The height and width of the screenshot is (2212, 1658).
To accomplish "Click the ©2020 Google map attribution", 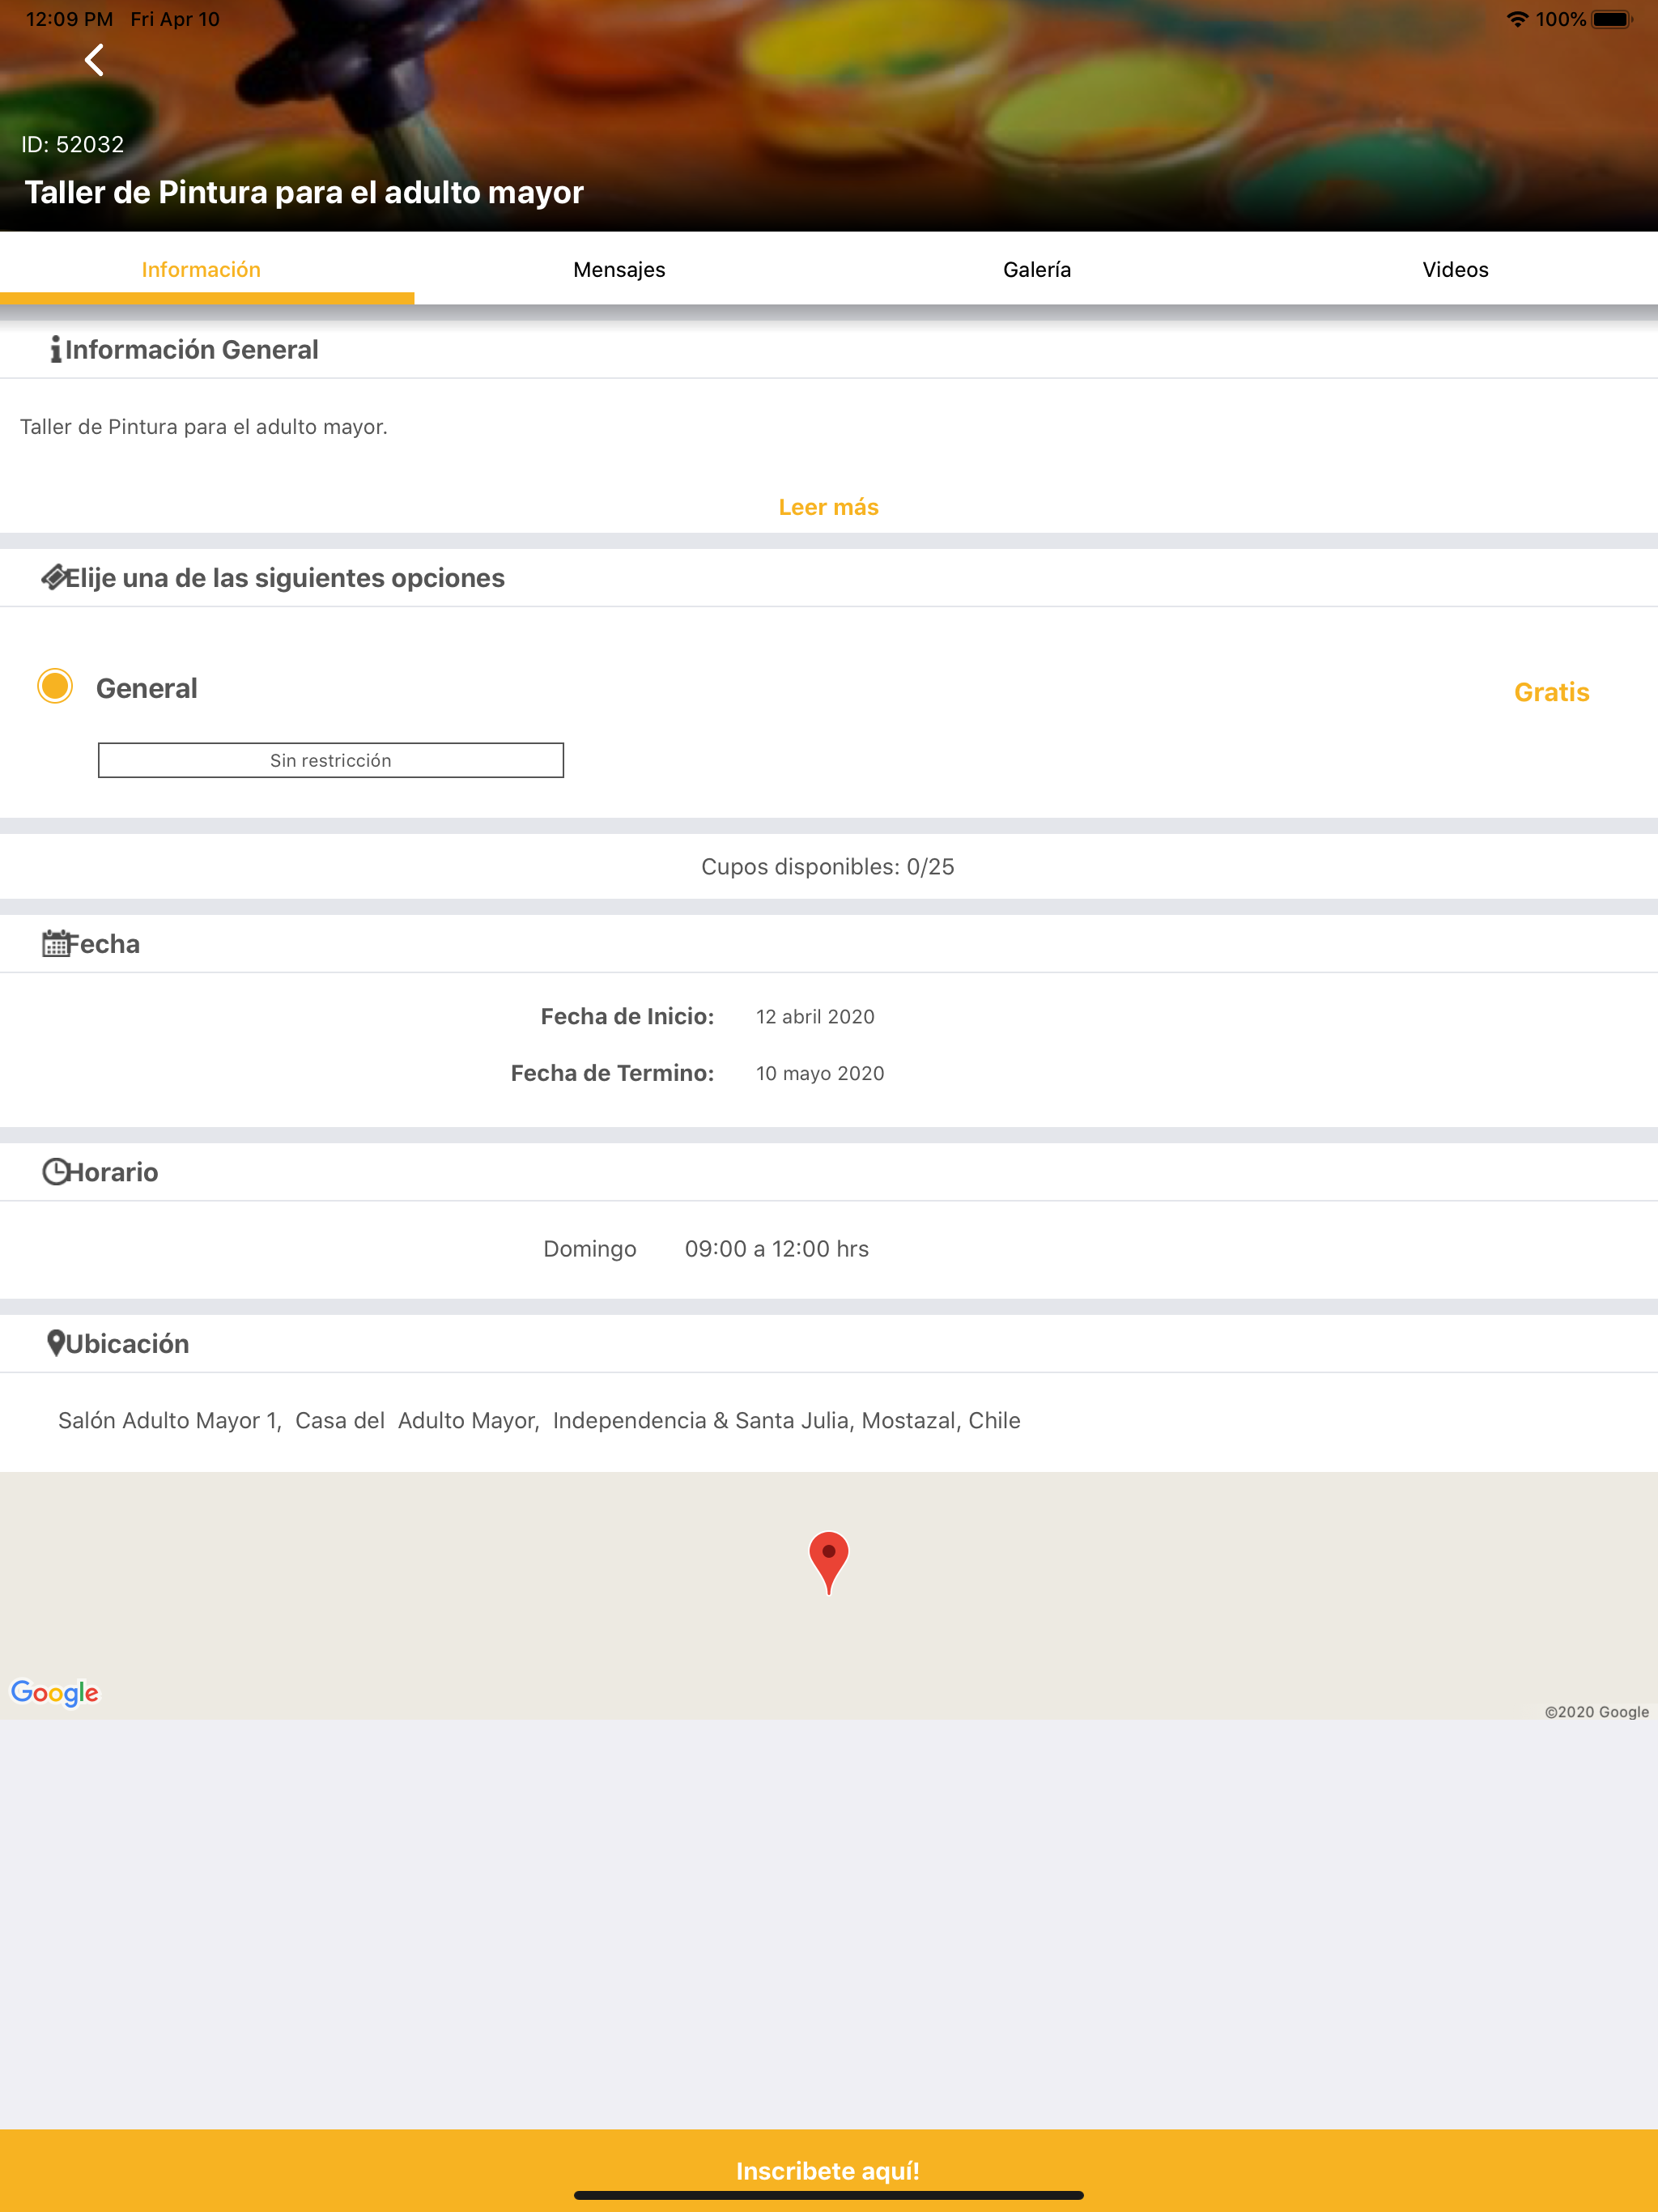I will click(x=1597, y=1711).
